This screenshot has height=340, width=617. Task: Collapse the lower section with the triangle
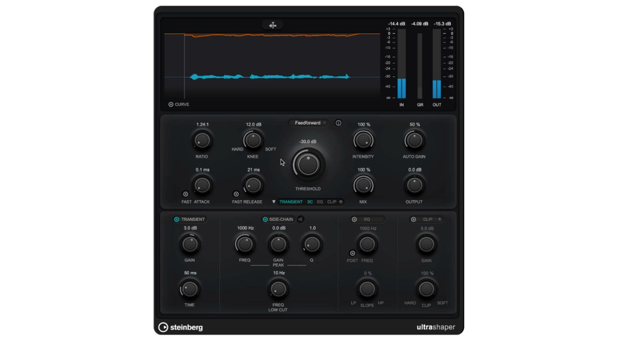pos(274,202)
